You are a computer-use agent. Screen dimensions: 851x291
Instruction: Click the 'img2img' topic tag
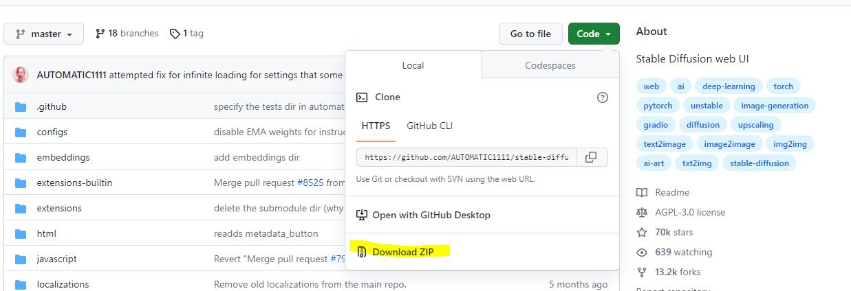790,143
